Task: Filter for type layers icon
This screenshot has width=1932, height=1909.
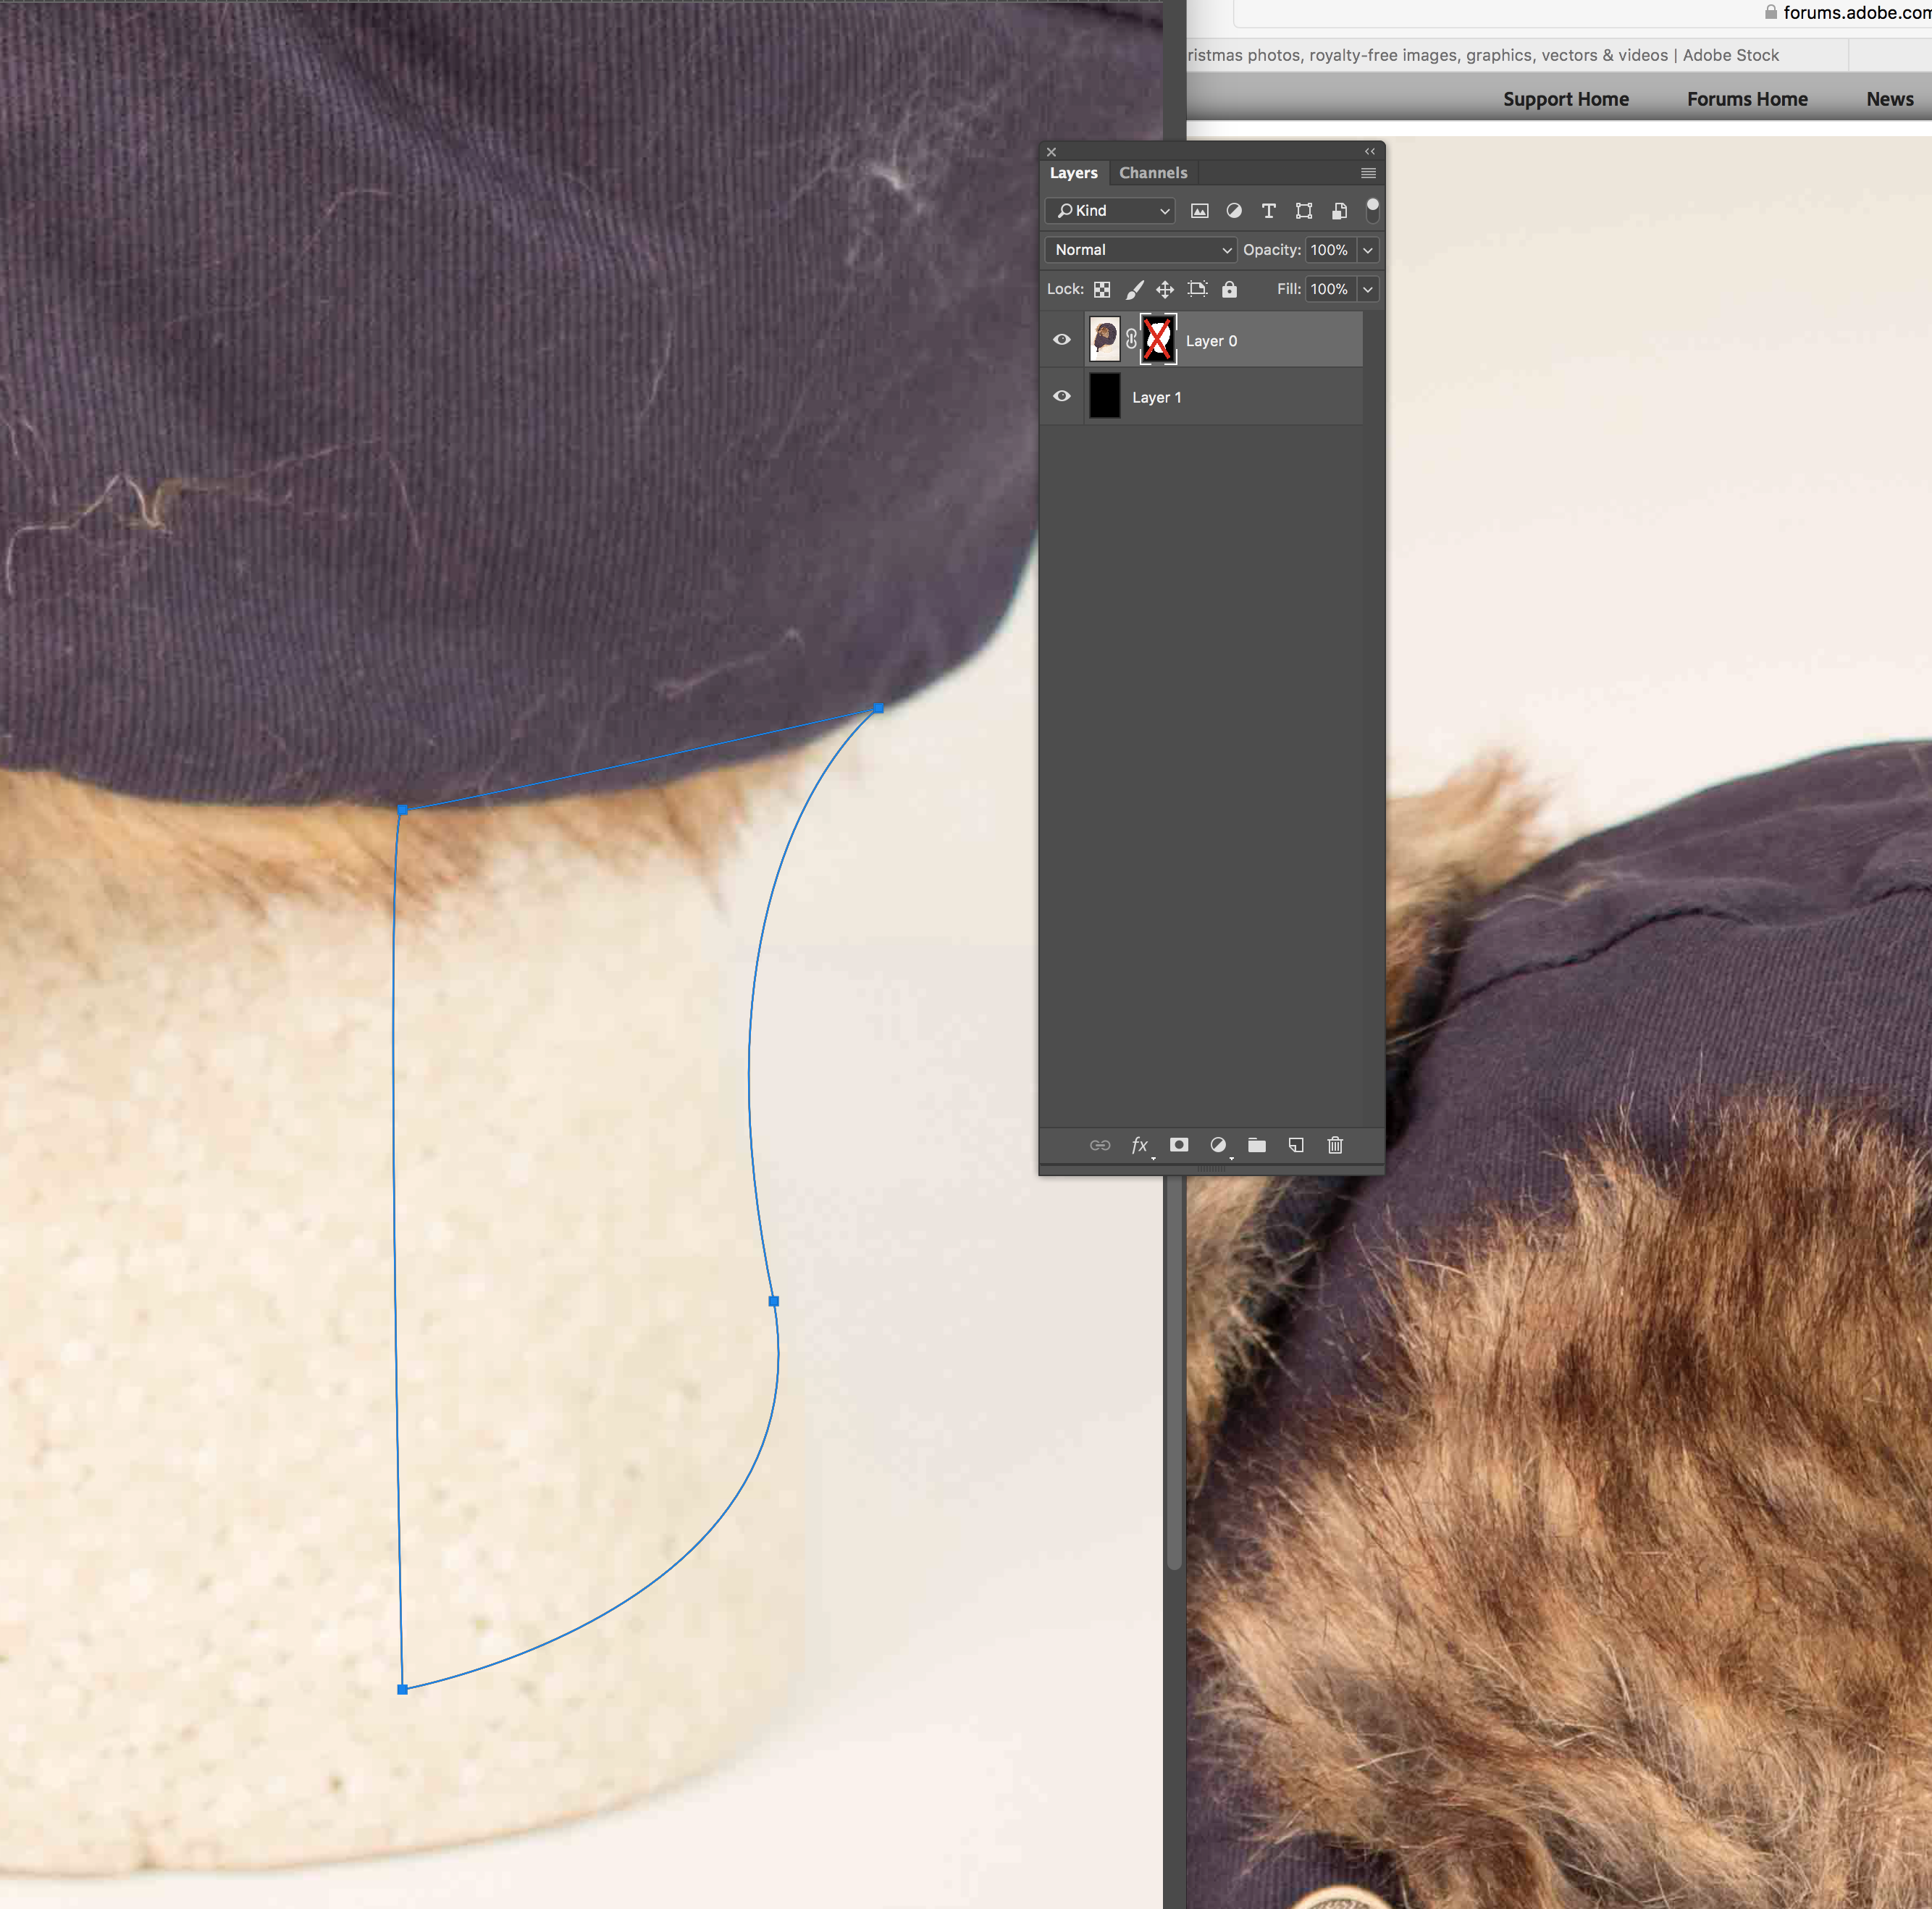Action: click(1268, 211)
